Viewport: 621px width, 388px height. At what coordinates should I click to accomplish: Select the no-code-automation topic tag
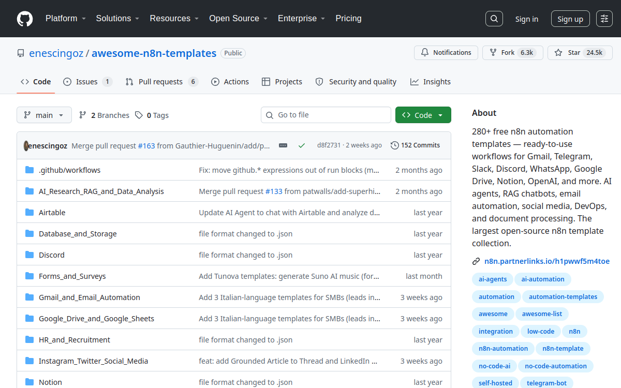(556, 366)
